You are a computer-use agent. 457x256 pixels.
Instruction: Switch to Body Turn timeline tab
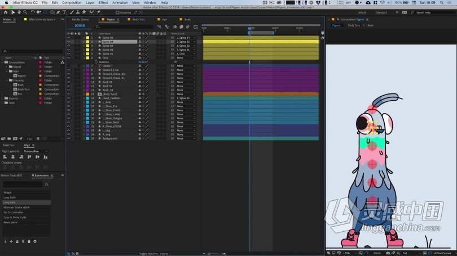[138, 20]
